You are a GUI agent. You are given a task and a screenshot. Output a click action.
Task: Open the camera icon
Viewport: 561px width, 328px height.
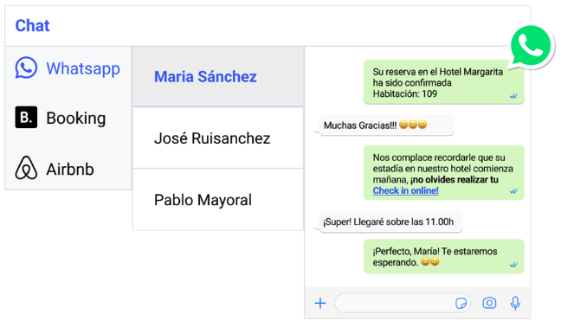tap(489, 303)
